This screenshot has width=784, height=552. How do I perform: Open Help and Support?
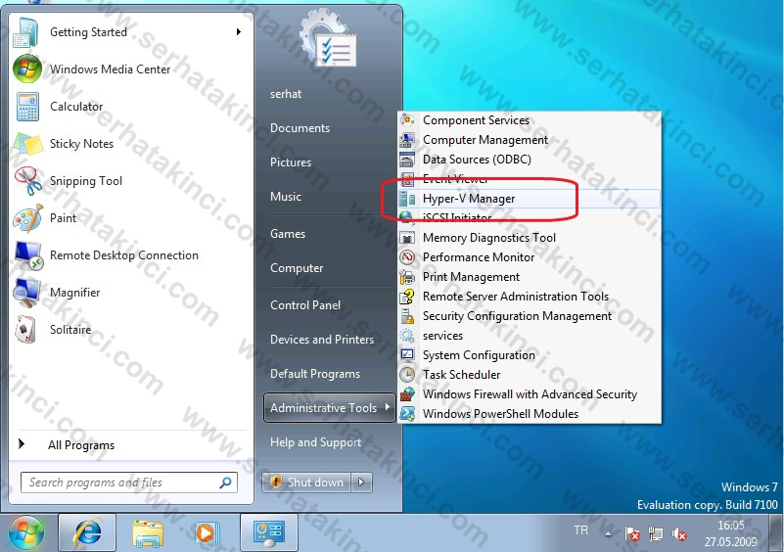tap(315, 442)
